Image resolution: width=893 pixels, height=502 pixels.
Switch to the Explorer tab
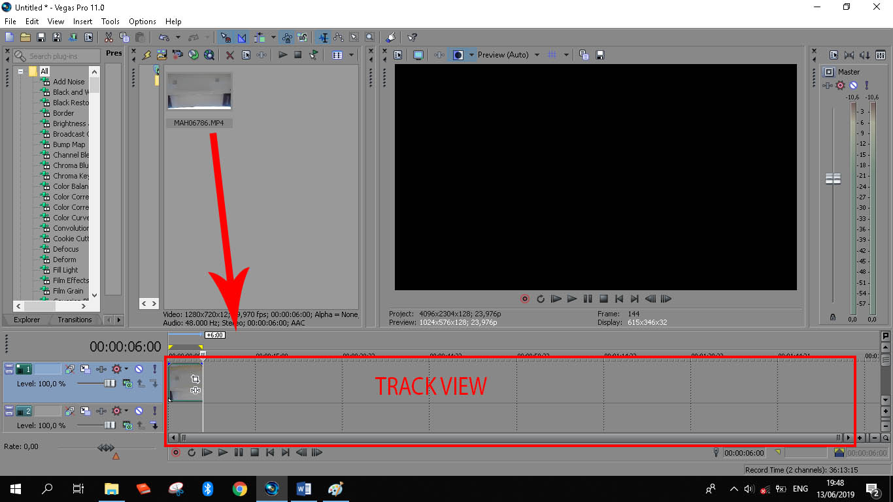click(x=27, y=320)
